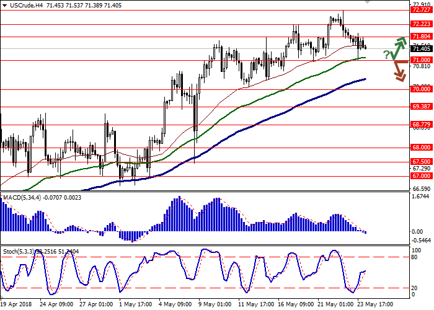The height and width of the screenshot is (310, 434).
Task: Click the green upward forecast arrow
Action: pos(399,47)
